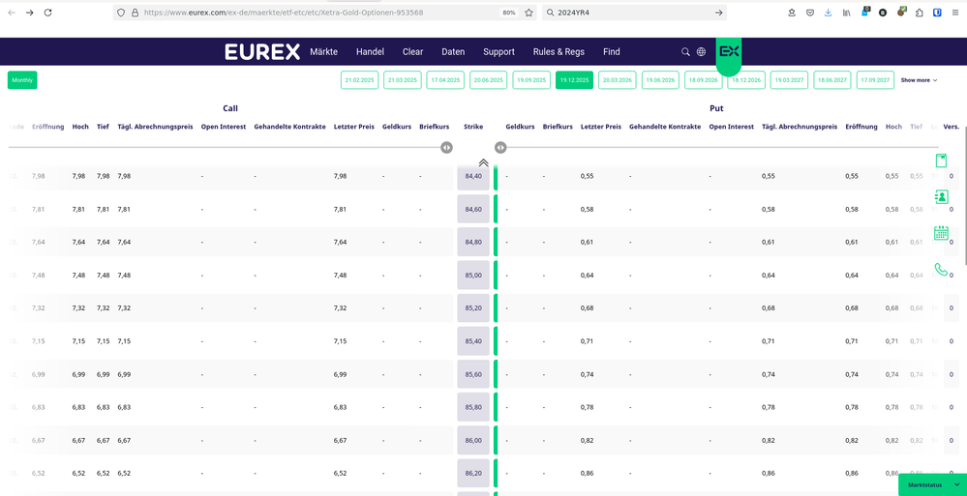Click the Call Open Interest column header

pyautogui.click(x=224, y=127)
